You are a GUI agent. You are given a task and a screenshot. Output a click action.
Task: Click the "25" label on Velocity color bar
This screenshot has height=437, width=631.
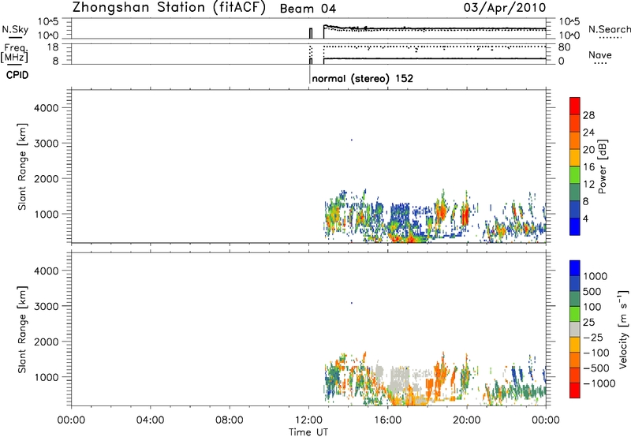(x=588, y=323)
